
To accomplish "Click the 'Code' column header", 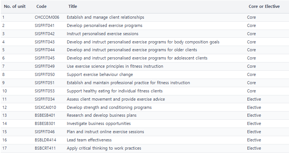I will [x=41, y=6].
